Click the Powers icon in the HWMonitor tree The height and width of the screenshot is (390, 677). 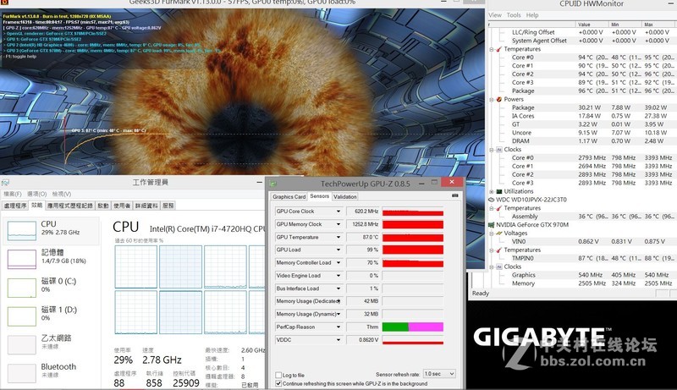[x=498, y=99]
